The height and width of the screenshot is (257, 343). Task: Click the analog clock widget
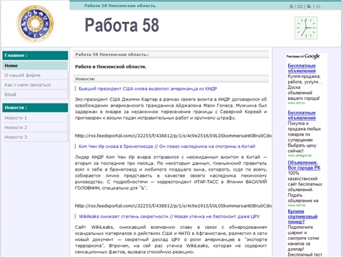306,28
